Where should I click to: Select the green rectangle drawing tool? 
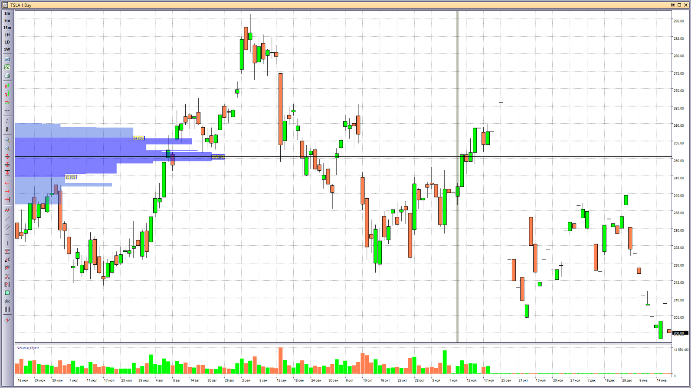7,293
